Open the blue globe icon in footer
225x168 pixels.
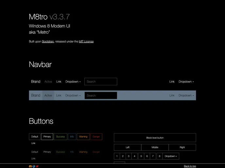pyautogui.click(x=34, y=166)
